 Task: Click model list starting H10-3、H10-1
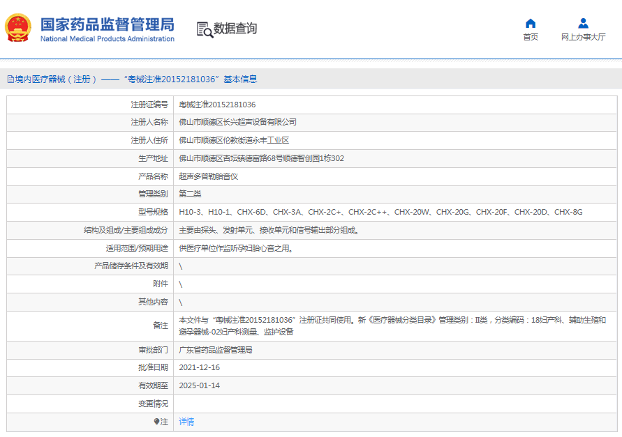coord(381,212)
